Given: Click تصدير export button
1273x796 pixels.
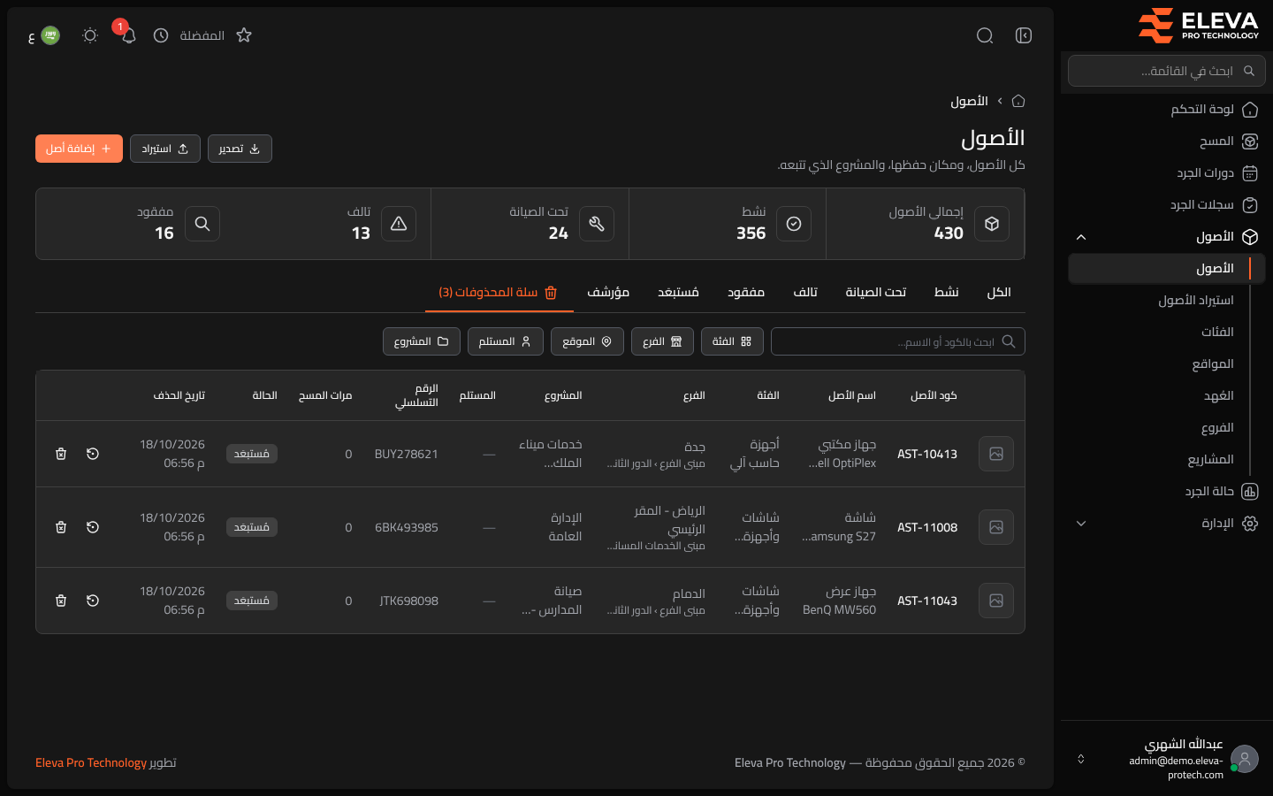Looking at the screenshot, I should 240,149.
